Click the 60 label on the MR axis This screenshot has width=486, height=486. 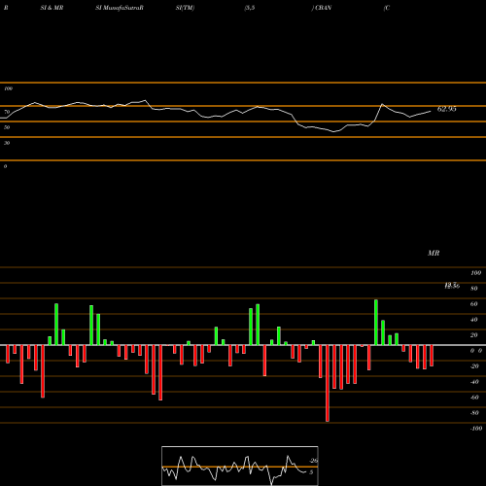473,304
